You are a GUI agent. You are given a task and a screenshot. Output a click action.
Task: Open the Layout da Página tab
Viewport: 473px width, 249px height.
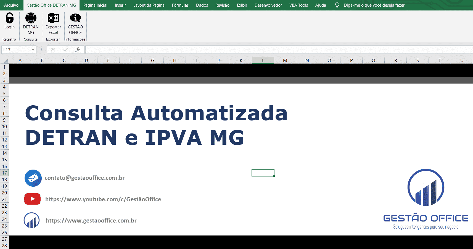[149, 5]
